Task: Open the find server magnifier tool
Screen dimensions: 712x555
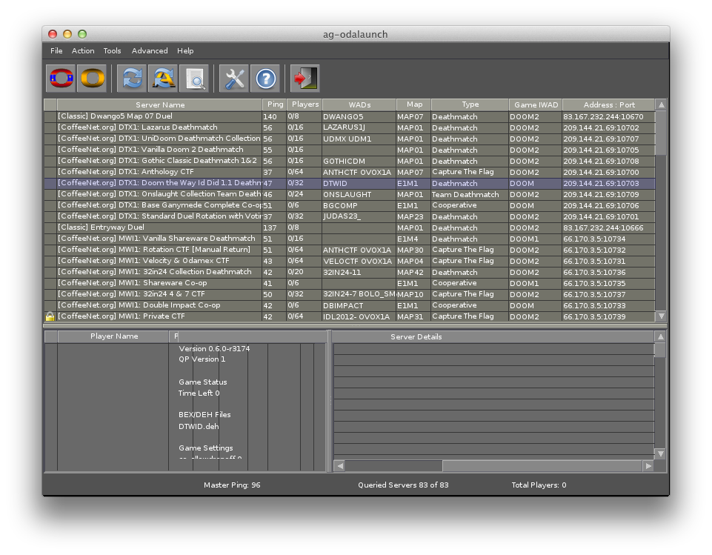Action: [x=195, y=78]
